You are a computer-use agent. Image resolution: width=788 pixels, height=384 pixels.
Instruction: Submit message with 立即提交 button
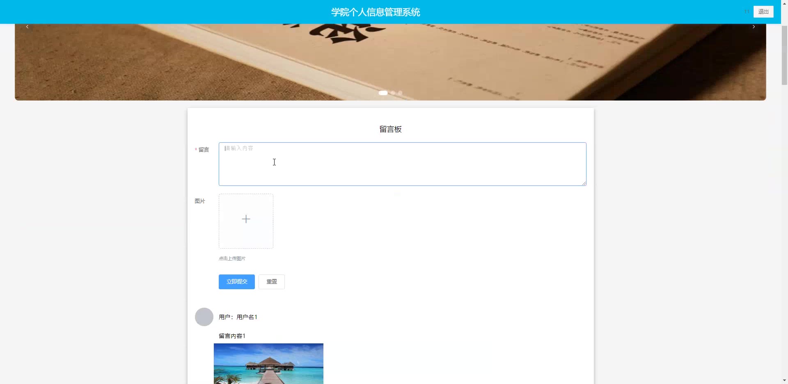coord(237,282)
